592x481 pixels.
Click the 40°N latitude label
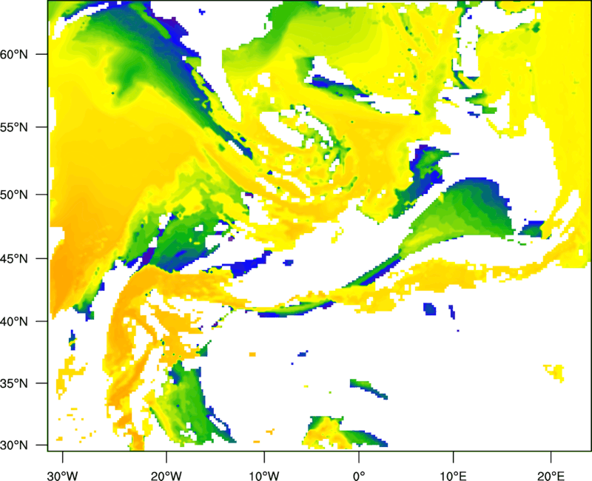(14, 322)
